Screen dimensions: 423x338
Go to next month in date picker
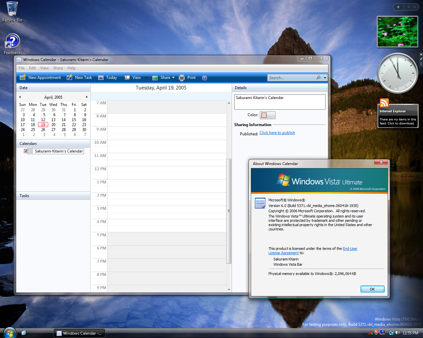pyautogui.click(x=87, y=97)
